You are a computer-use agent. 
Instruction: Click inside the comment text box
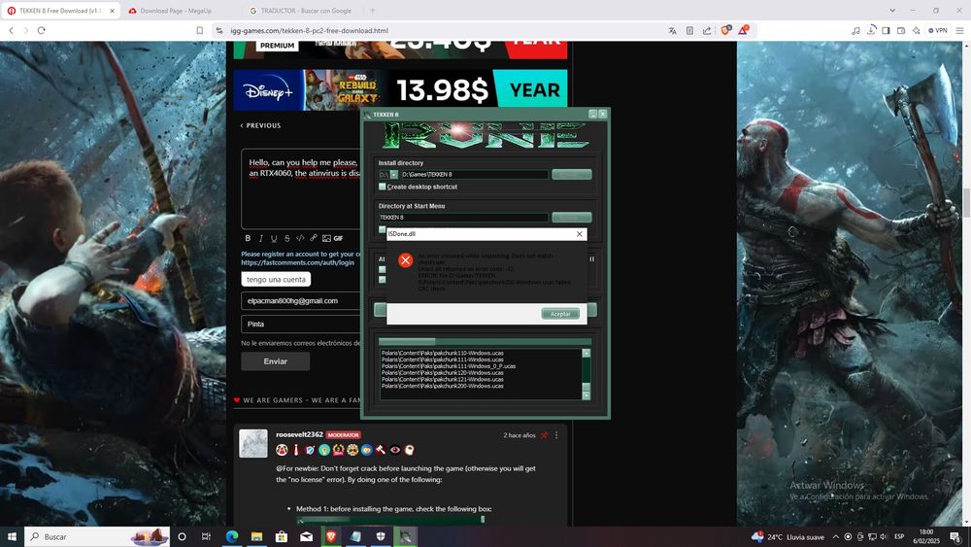pos(302,188)
